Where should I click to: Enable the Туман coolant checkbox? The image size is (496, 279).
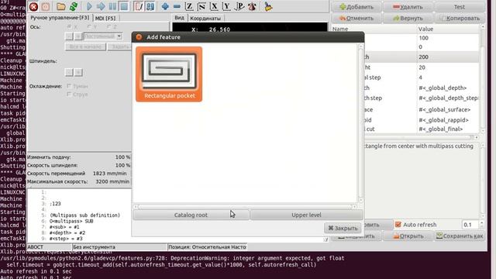click(69, 86)
